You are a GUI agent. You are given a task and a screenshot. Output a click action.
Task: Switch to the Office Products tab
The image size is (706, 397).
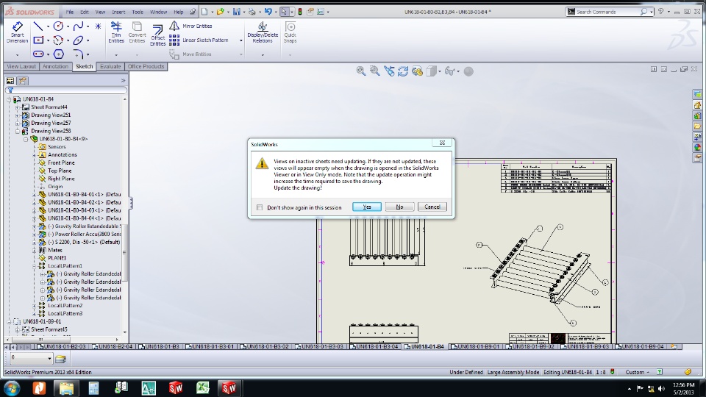(x=146, y=67)
